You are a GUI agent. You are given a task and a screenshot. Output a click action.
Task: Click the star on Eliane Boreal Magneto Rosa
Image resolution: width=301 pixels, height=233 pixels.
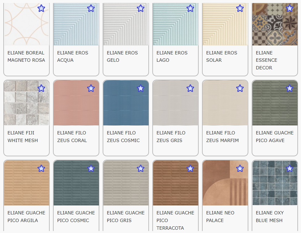tap(41, 8)
